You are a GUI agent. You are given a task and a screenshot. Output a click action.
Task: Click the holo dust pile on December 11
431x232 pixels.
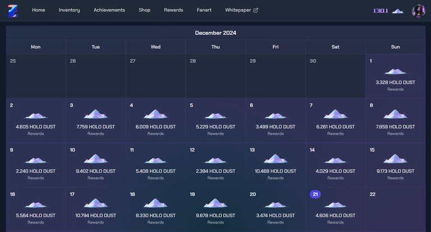155,160
